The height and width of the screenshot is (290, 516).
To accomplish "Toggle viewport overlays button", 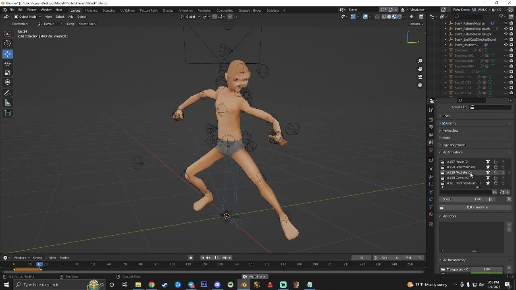I will (x=365, y=17).
